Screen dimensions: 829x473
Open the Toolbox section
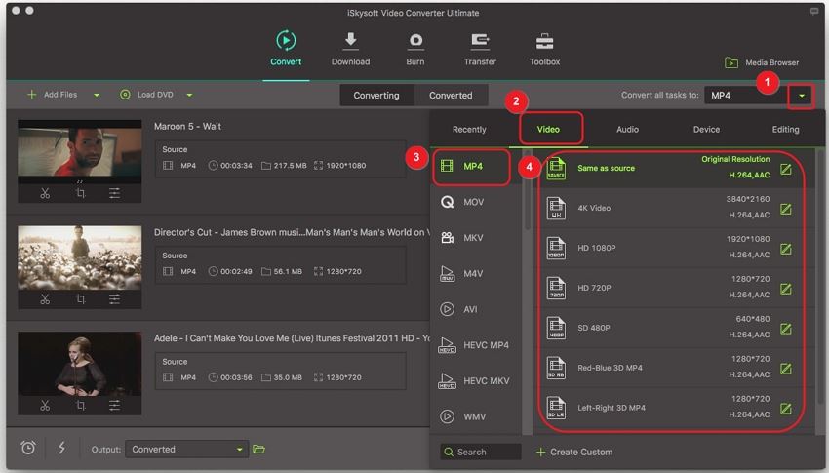544,49
